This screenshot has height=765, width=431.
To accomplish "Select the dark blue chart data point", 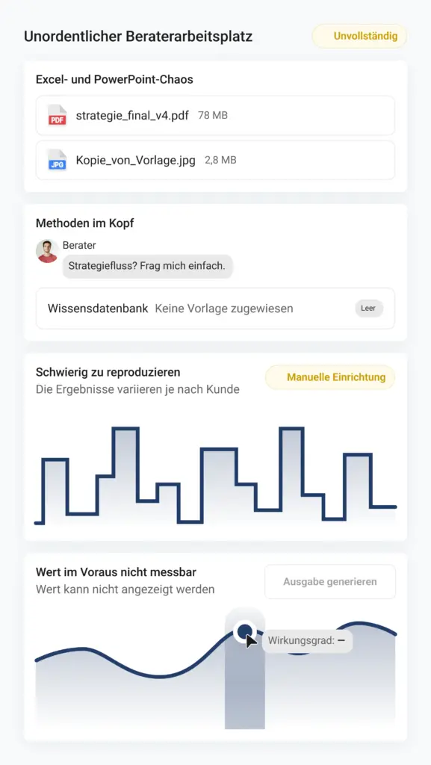I will pyautogui.click(x=245, y=631).
